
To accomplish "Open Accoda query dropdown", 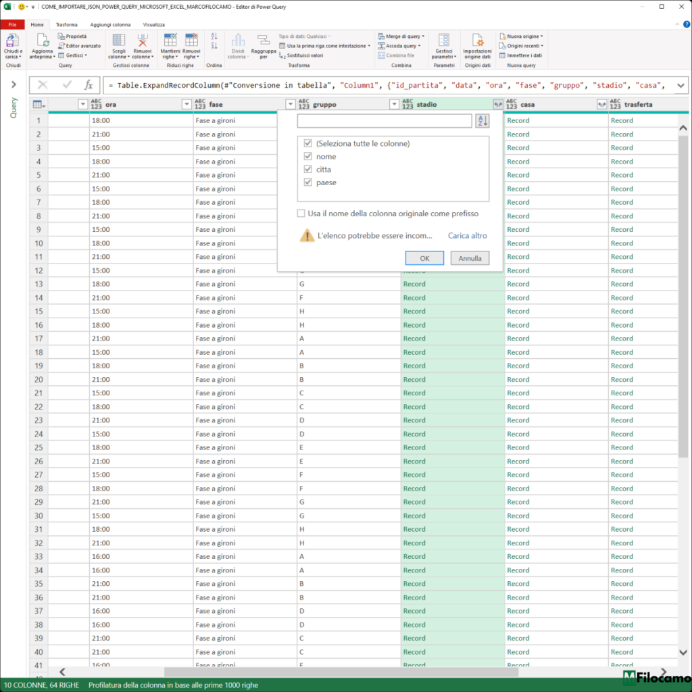I will click(x=399, y=46).
